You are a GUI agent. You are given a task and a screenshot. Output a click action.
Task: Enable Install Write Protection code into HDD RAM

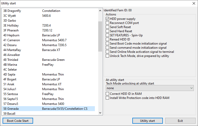(x=107, y=98)
